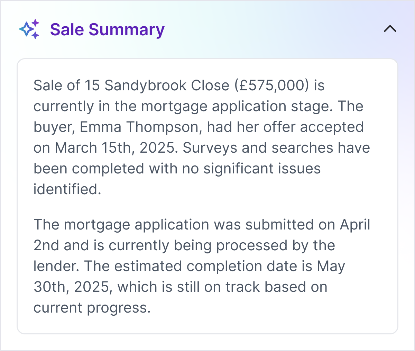
Task: Click the word "April" in the summary
Action: coord(355,225)
